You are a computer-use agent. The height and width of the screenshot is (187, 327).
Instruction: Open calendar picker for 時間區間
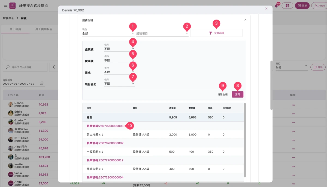coord(42,83)
